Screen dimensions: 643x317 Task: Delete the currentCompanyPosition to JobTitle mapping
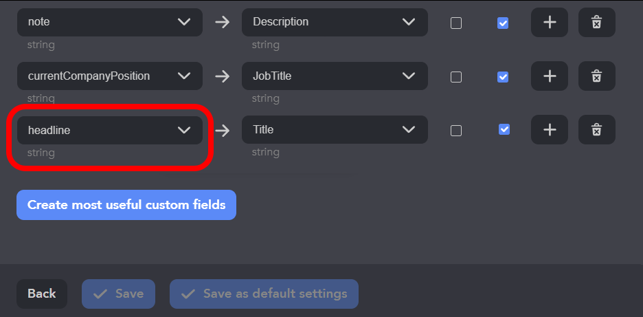596,76
